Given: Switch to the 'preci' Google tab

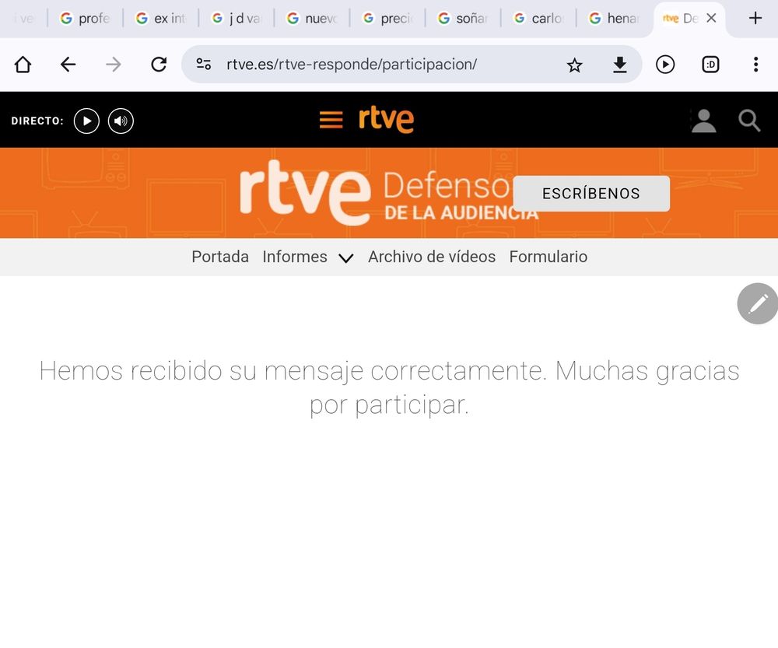Looking at the screenshot, I should [x=387, y=19].
